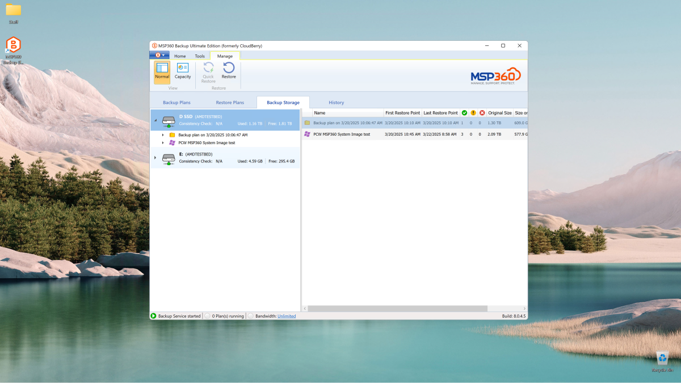Click the Windows logo icon in tree
681x383 pixels.
pos(172,142)
